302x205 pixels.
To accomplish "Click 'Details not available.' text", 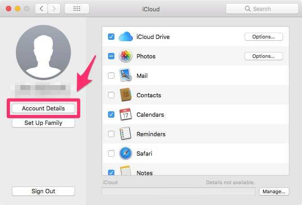I will (x=231, y=182).
